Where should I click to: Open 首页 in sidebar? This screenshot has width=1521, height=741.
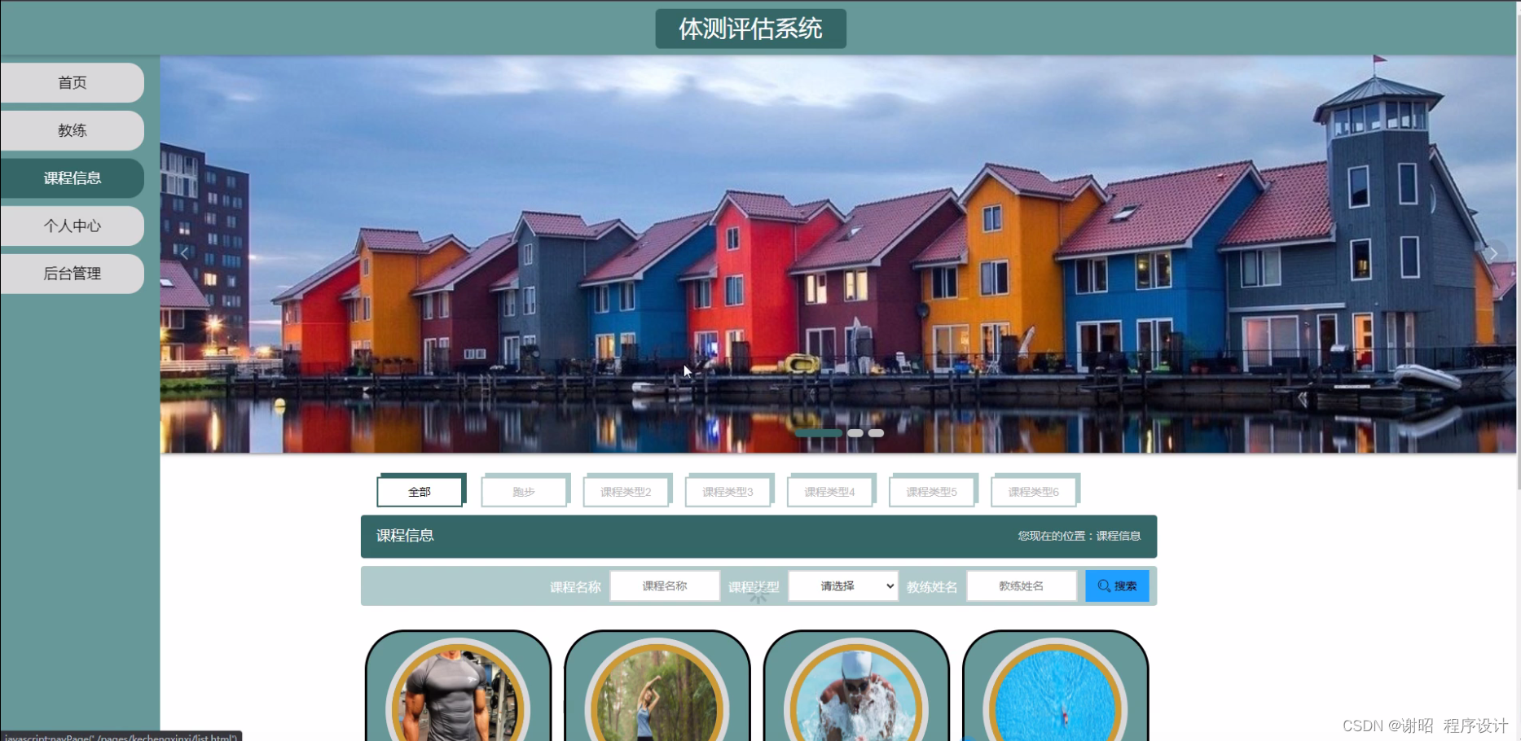coord(72,82)
